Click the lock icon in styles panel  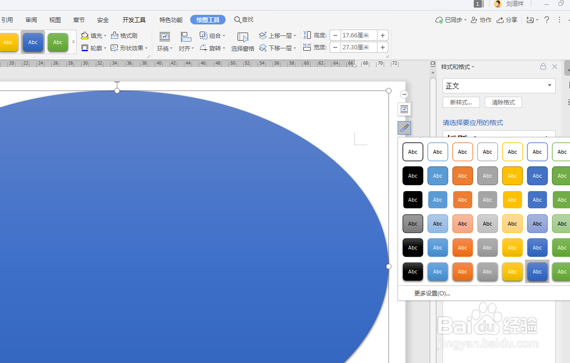(543, 67)
